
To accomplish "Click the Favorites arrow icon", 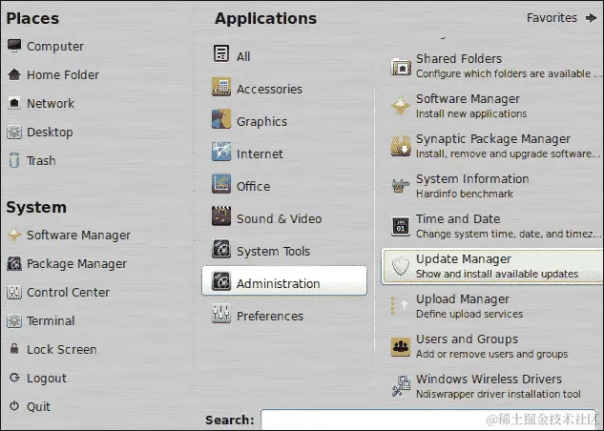I will 591,18.
